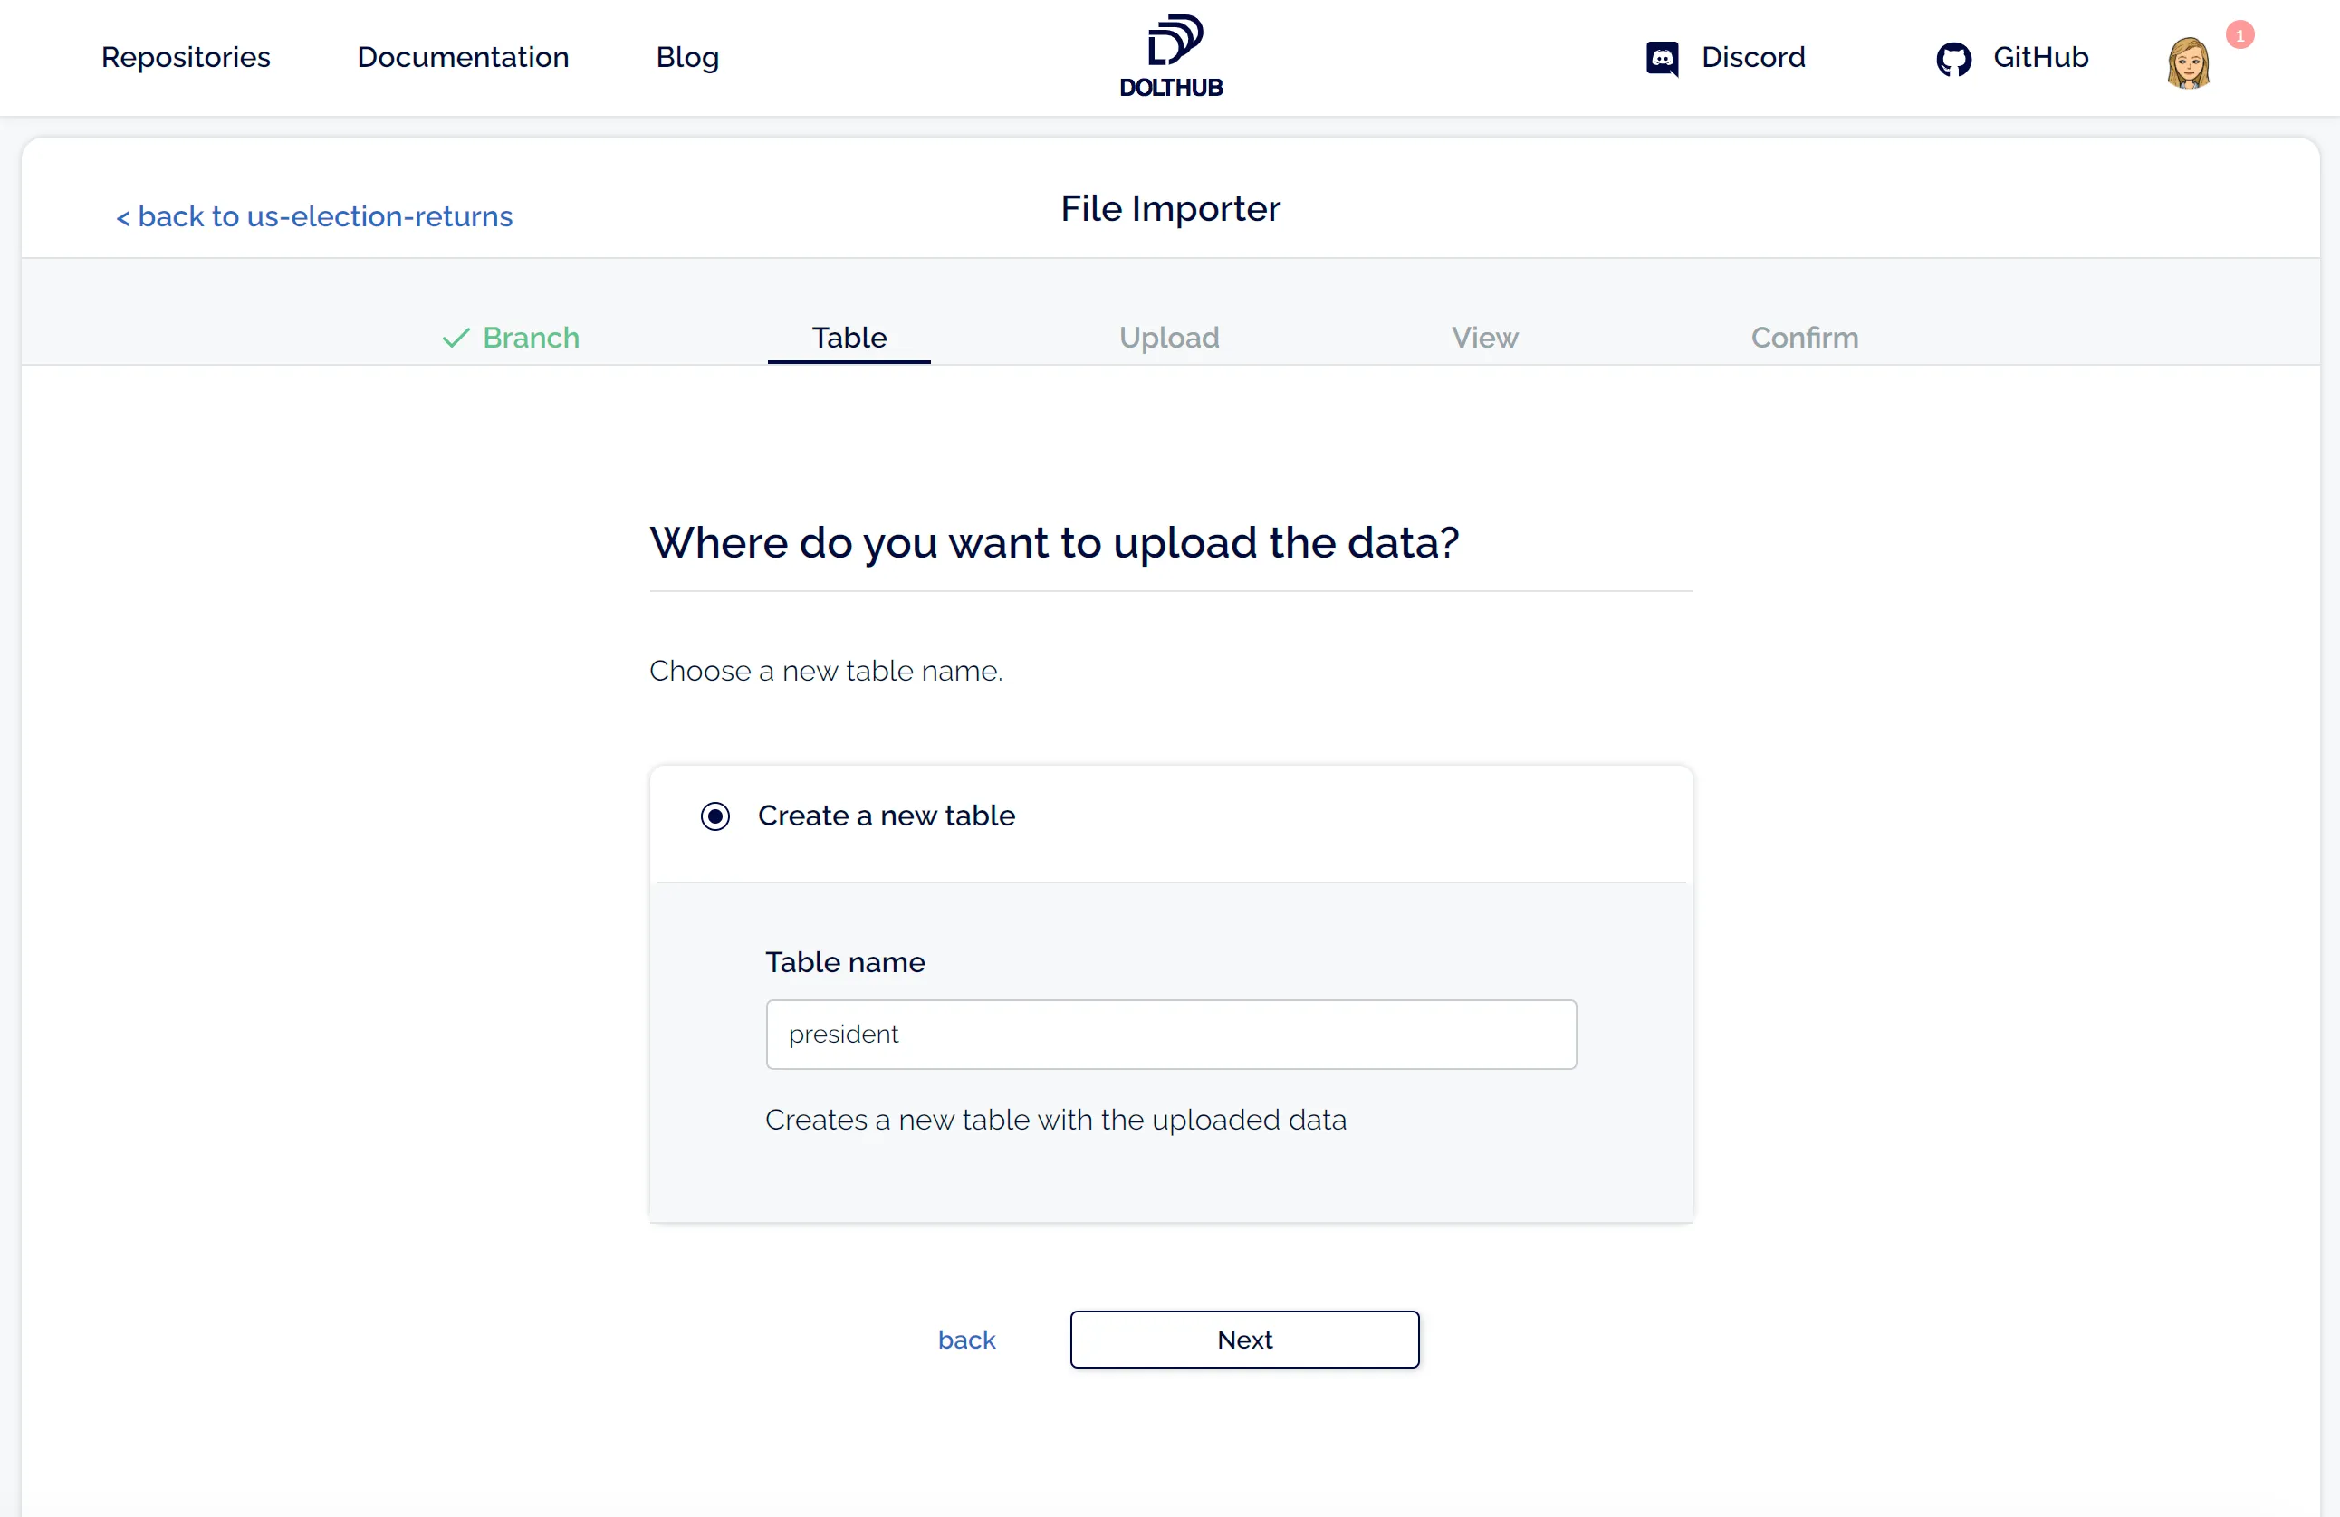The image size is (2340, 1517).
Task: Click the DoltHub logo
Action: pos(1170,56)
